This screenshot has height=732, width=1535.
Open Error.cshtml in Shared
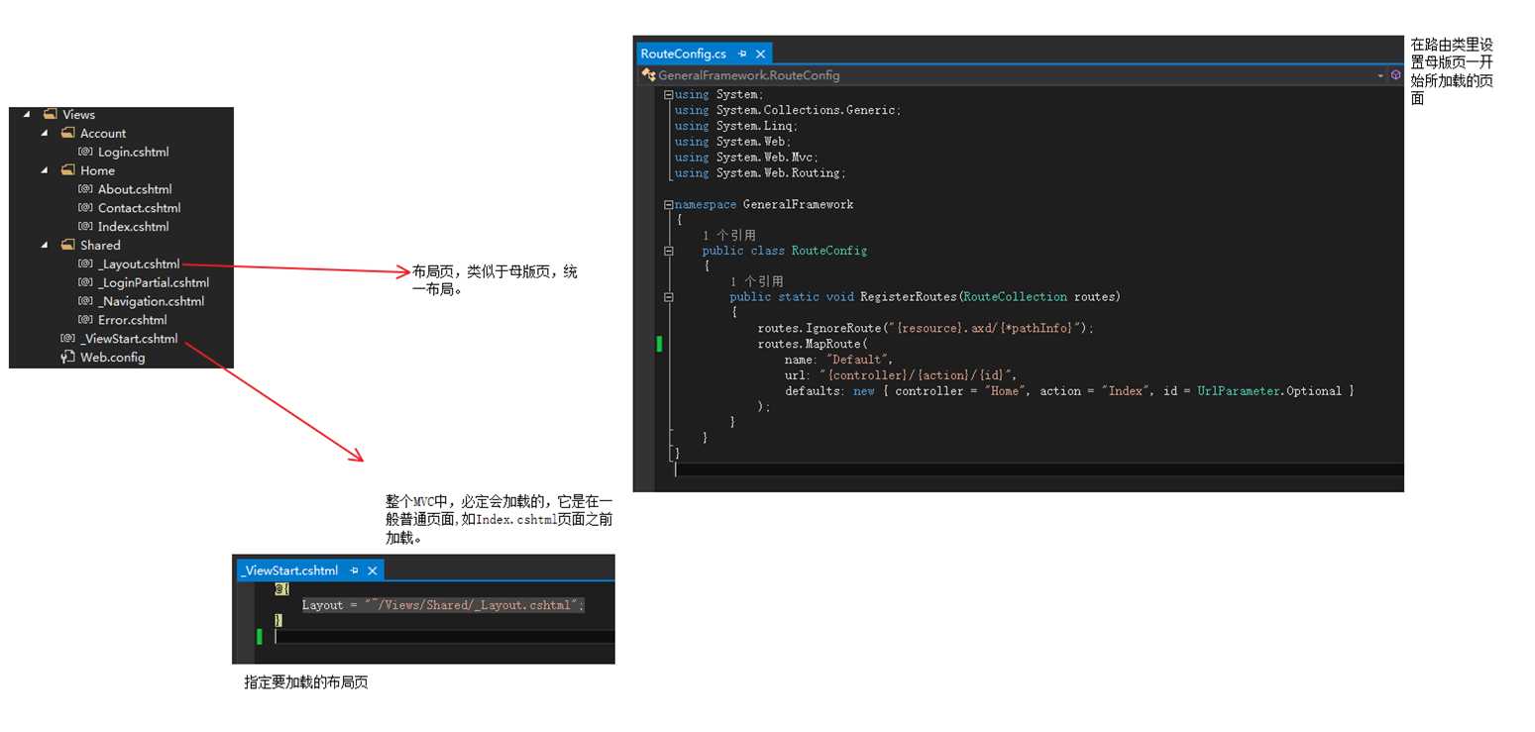pos(133,320)
